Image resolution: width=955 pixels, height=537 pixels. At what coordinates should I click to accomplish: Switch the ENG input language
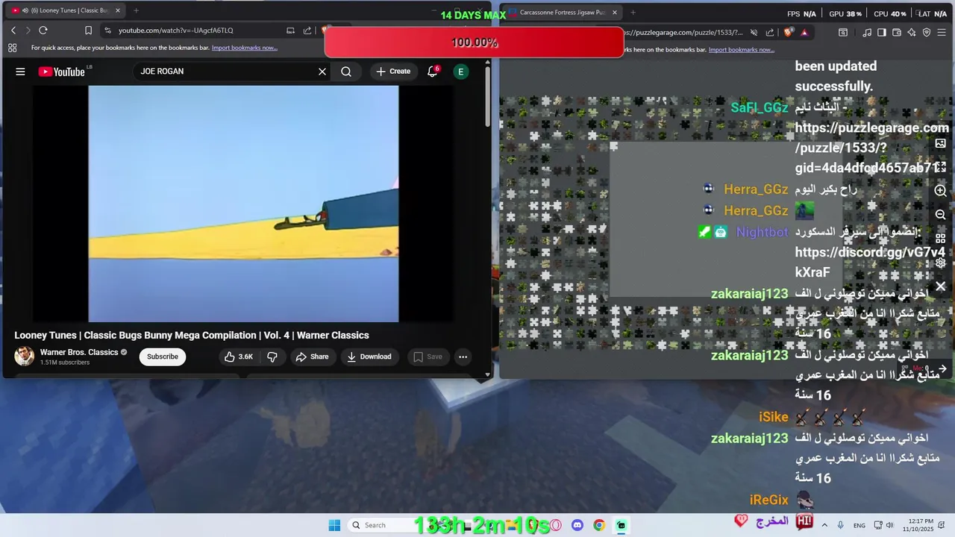(859, 525)
